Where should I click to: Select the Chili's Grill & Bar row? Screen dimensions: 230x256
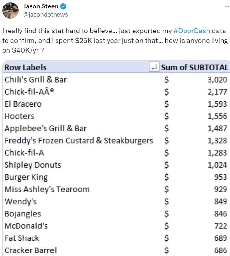coord(35,80)
